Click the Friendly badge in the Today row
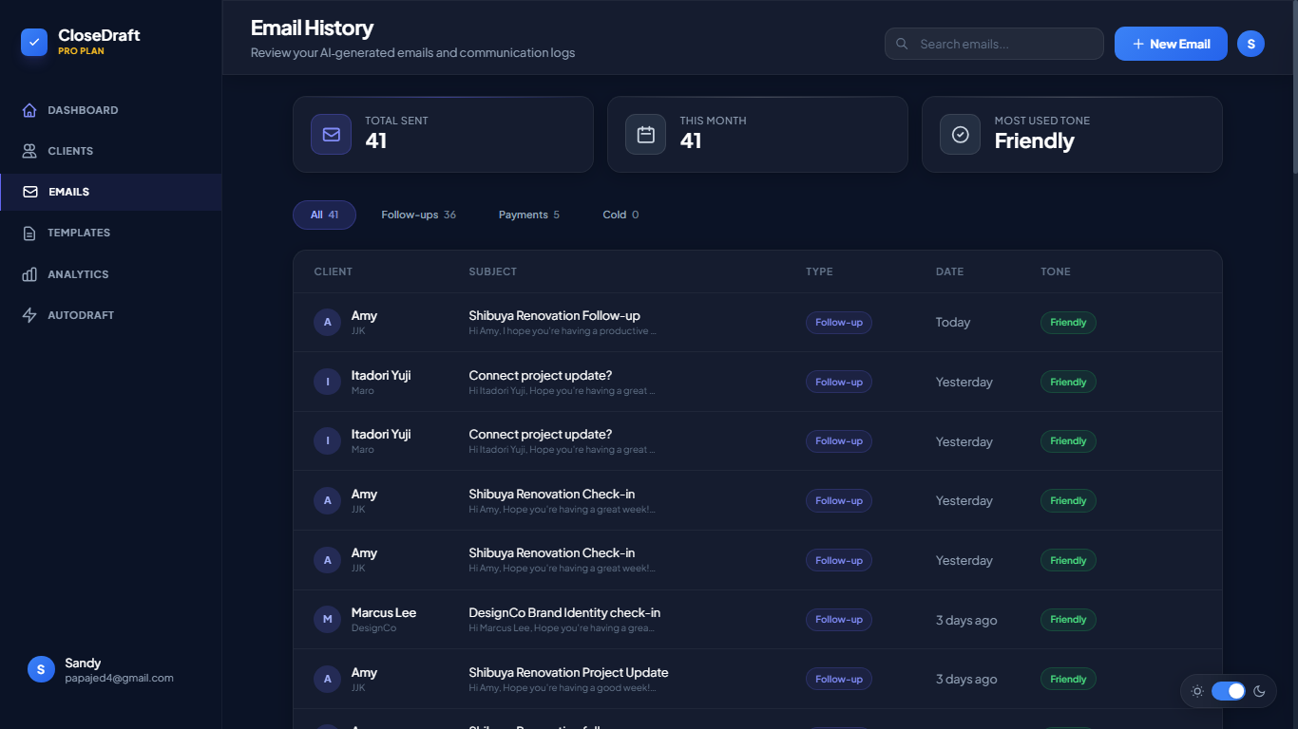The image size is (1298, 729). click(x=1068, y=322)
